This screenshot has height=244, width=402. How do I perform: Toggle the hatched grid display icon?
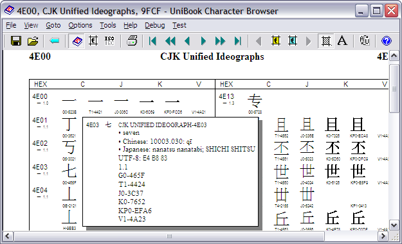[326, 41]
